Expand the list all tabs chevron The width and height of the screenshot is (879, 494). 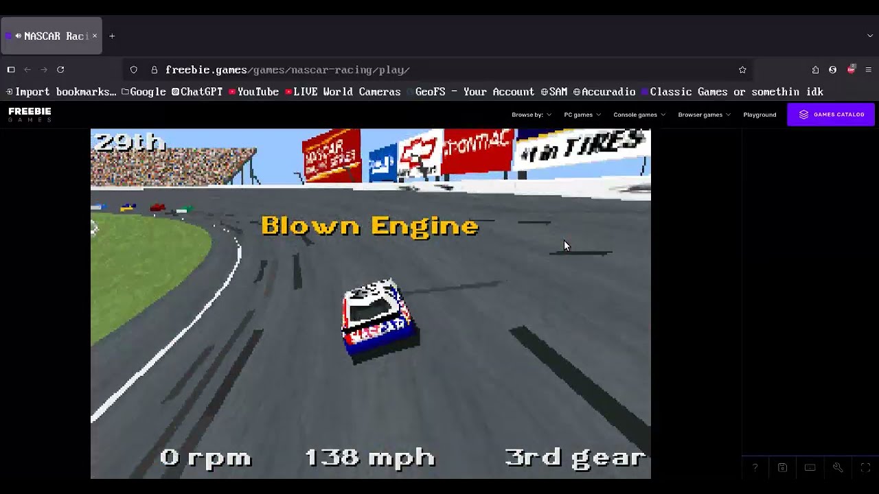870,36
